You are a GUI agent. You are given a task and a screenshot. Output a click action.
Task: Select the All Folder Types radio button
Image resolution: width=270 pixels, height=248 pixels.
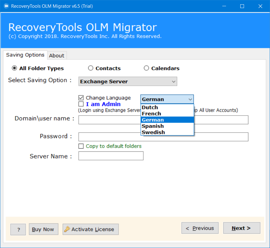pyautogui.click(x=15, y=68)
